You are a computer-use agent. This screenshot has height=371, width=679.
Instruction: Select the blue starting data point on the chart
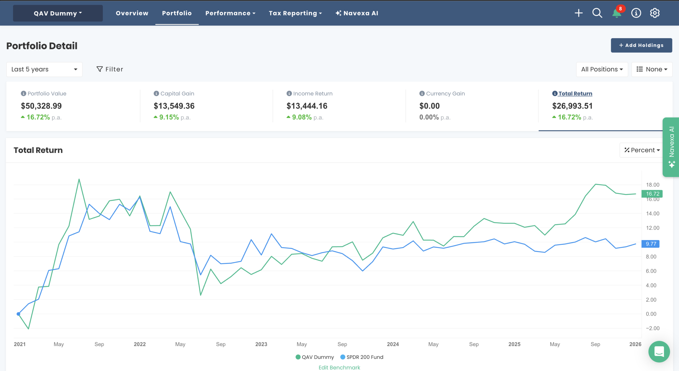(x=18, y=314)
